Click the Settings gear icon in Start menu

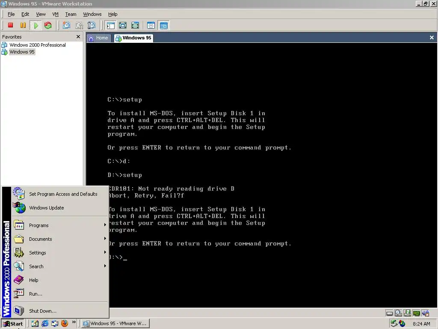click(19, 252)
